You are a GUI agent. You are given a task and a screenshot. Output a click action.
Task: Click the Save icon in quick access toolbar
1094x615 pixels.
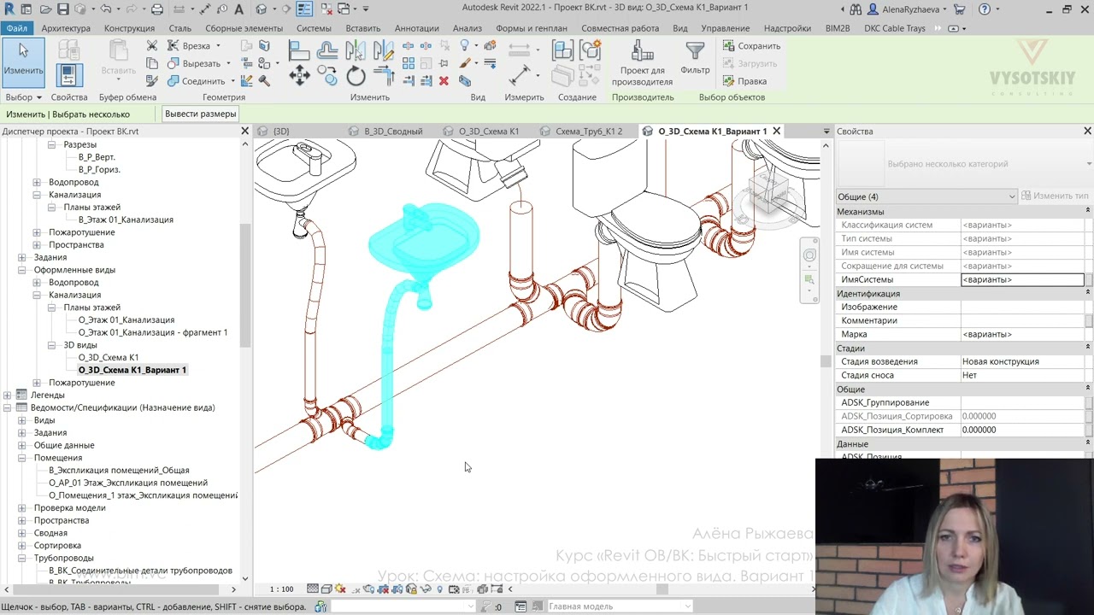(x=62, y=9)
